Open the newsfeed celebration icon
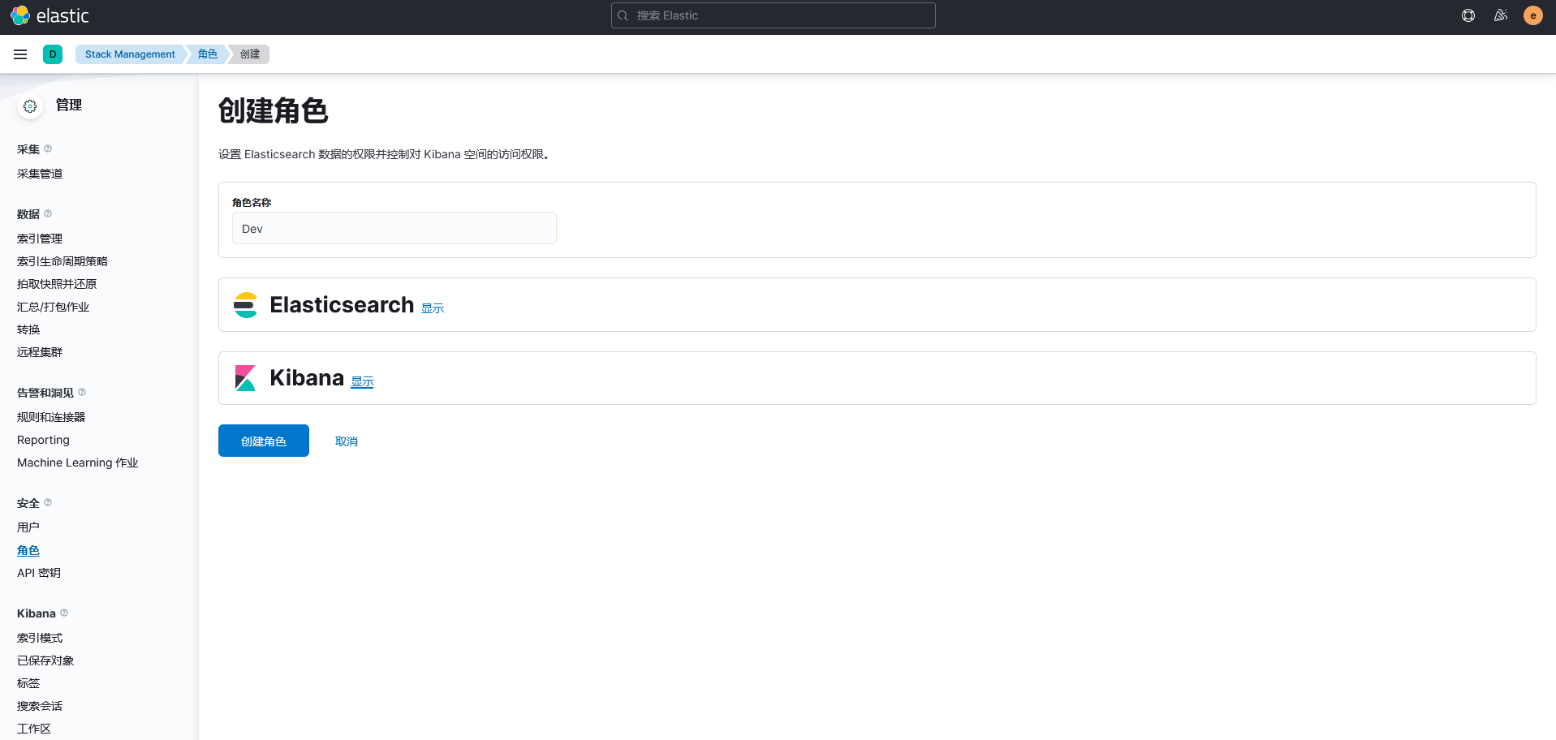 (1500, 15)
